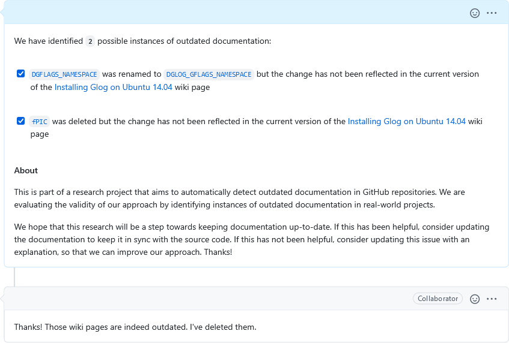Screen dimensions: 509x343
Task: Click the 'Thanks! Those wiki pages' reply text
Action: click(135, 327)
